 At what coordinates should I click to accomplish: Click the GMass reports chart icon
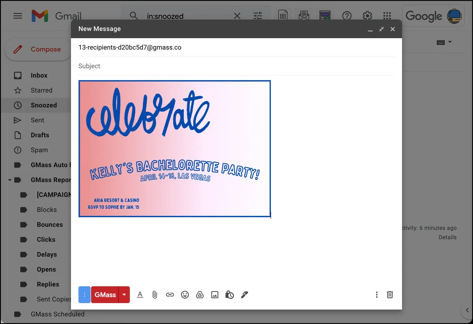pos(325,16)
